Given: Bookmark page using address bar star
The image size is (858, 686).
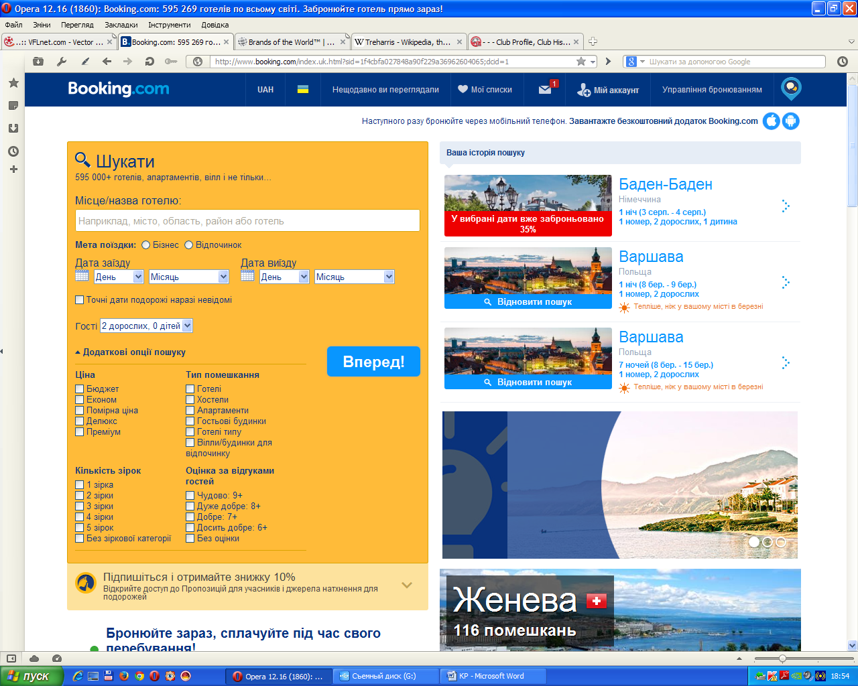Looking at the screenshot, I should click(x=581, y=61).
